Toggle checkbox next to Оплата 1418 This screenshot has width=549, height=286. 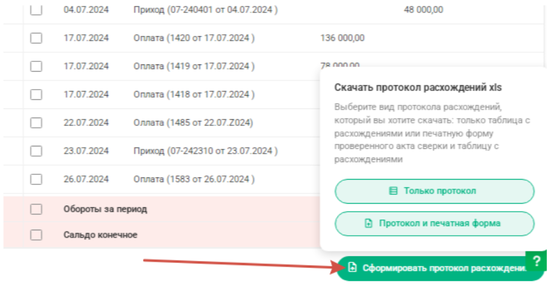coord(36,95)
